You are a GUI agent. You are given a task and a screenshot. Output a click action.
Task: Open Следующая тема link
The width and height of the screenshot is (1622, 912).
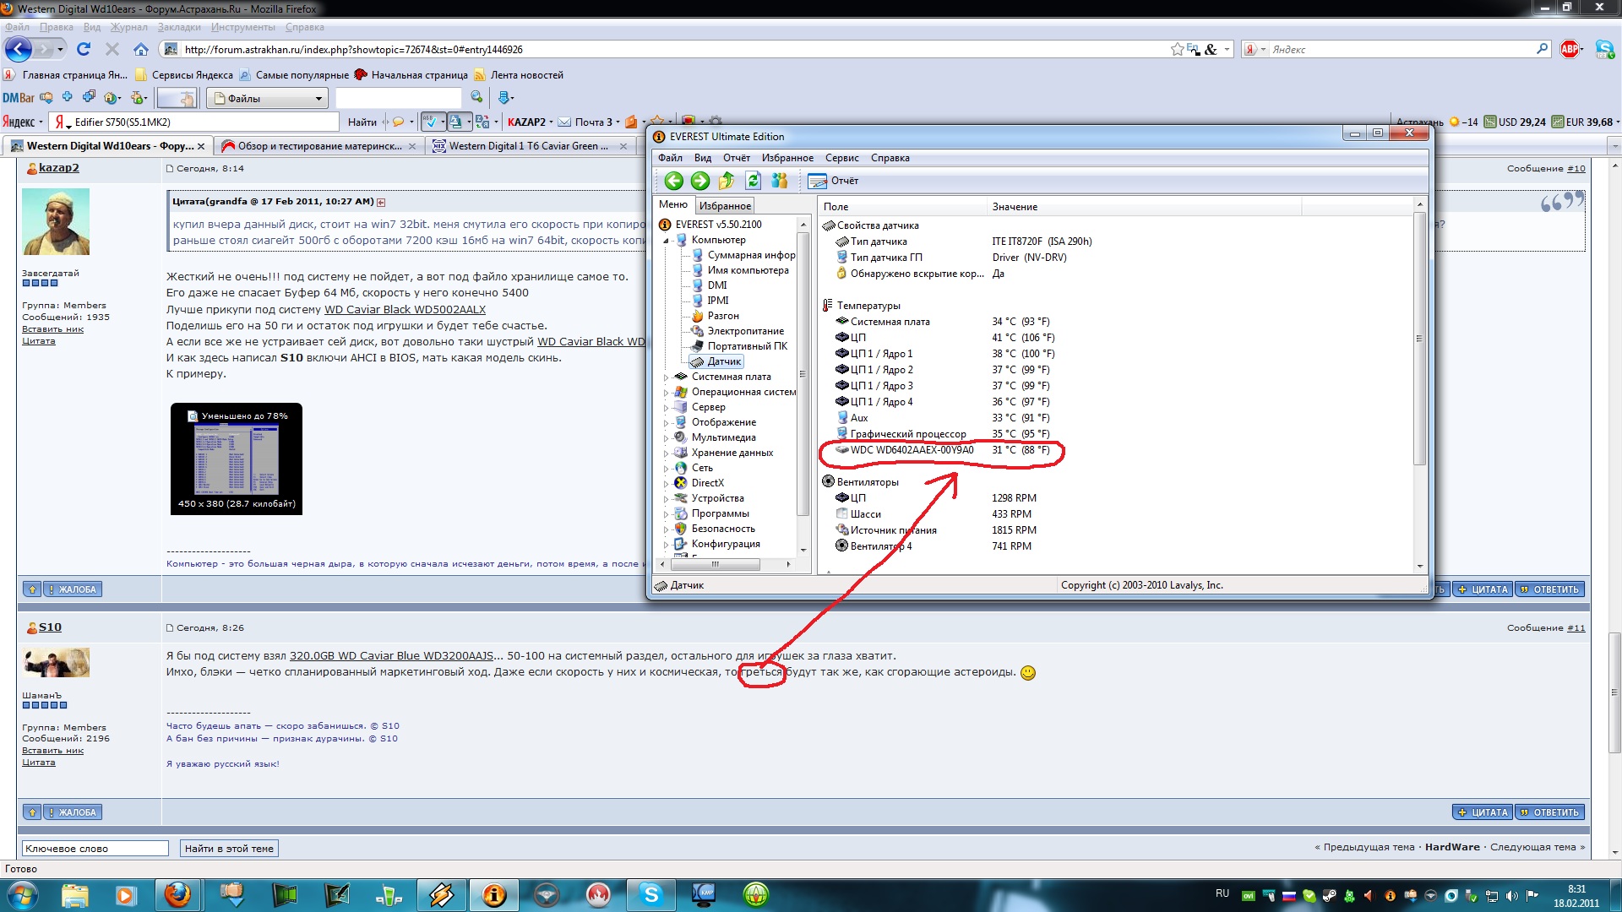[x=1532, y=847]
